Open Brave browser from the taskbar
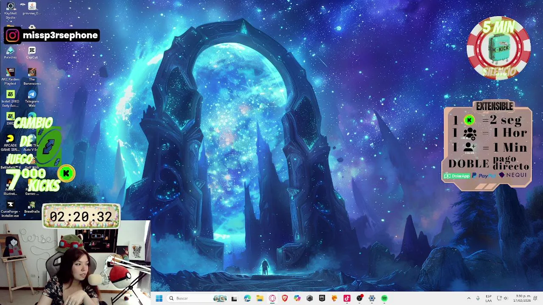 coord(285,298)
